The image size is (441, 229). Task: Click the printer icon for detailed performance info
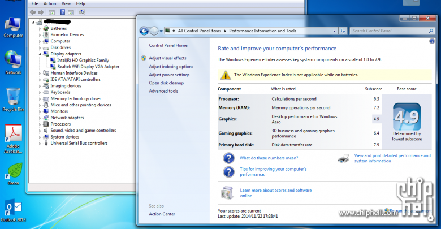(343, 158)
